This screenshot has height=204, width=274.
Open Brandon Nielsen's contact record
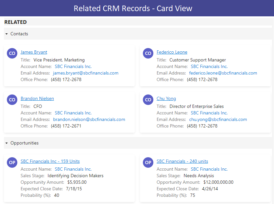tap(37, 98)
